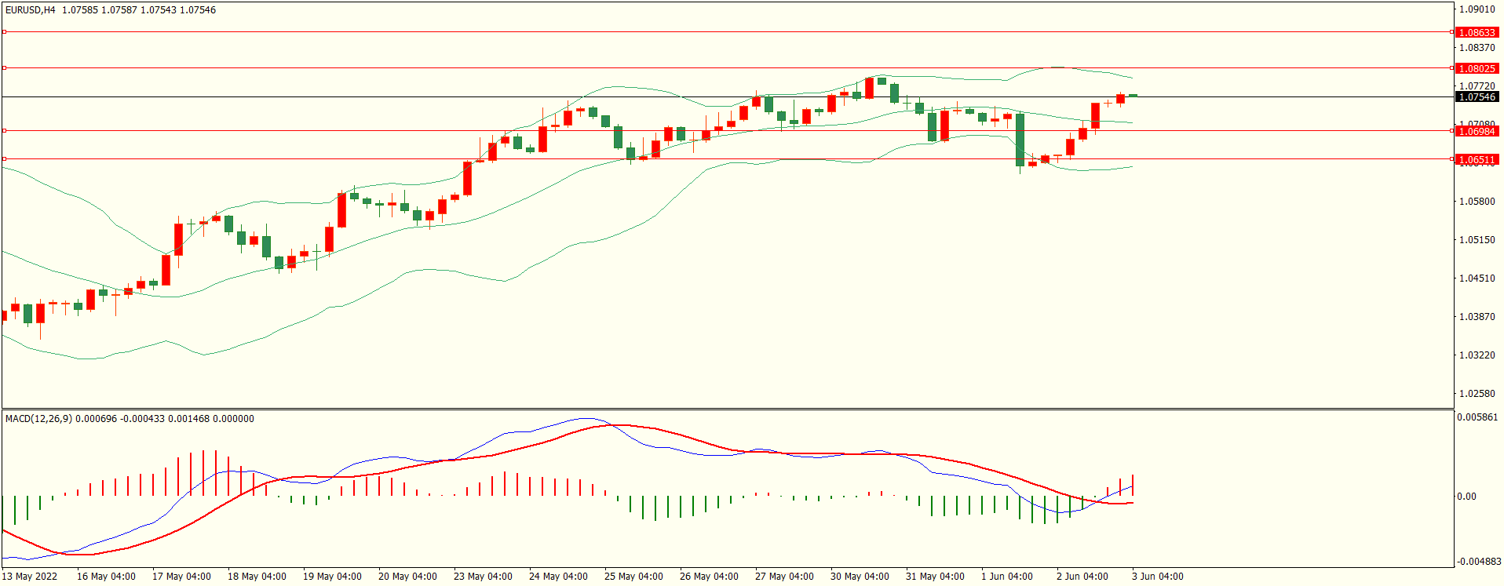
Task: Click the 0.00 level on MACD scale
Action: click(x=1466, y=497)
